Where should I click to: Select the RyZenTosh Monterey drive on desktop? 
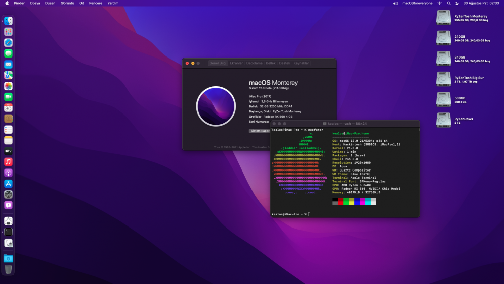click(443, 17)
